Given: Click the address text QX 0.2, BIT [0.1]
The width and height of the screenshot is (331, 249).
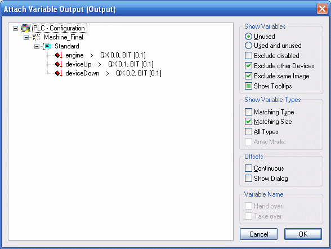Looking at the screenshot, I should pos(138,73).
